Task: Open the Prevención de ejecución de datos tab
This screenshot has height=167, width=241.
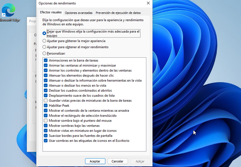Action: pyautogui.click(x=118, y=13)
